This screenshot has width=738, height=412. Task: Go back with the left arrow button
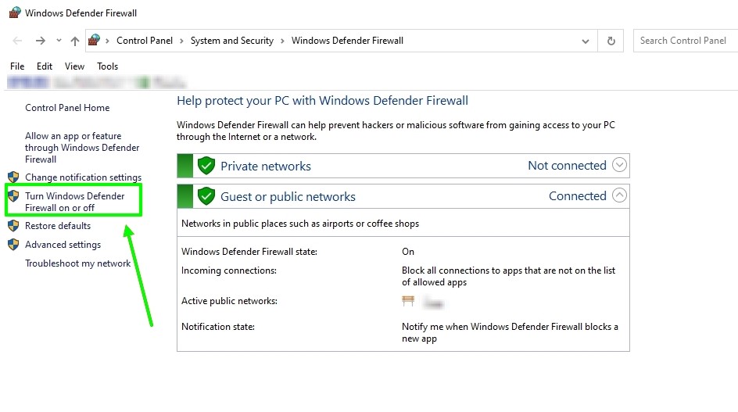click(17, 41)
